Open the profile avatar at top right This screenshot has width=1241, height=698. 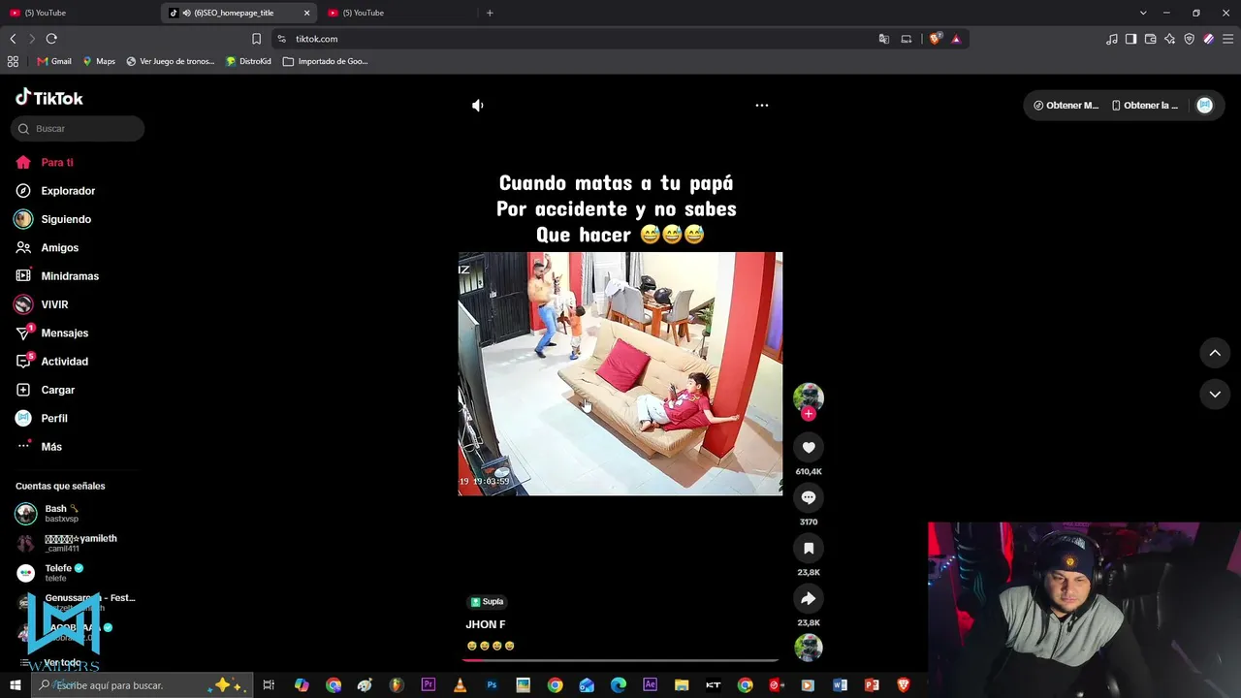tap(1204, 106)
